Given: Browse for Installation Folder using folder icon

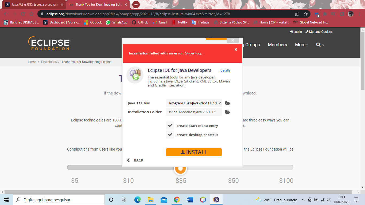Looking at the screenshot, I should point(228,112).
